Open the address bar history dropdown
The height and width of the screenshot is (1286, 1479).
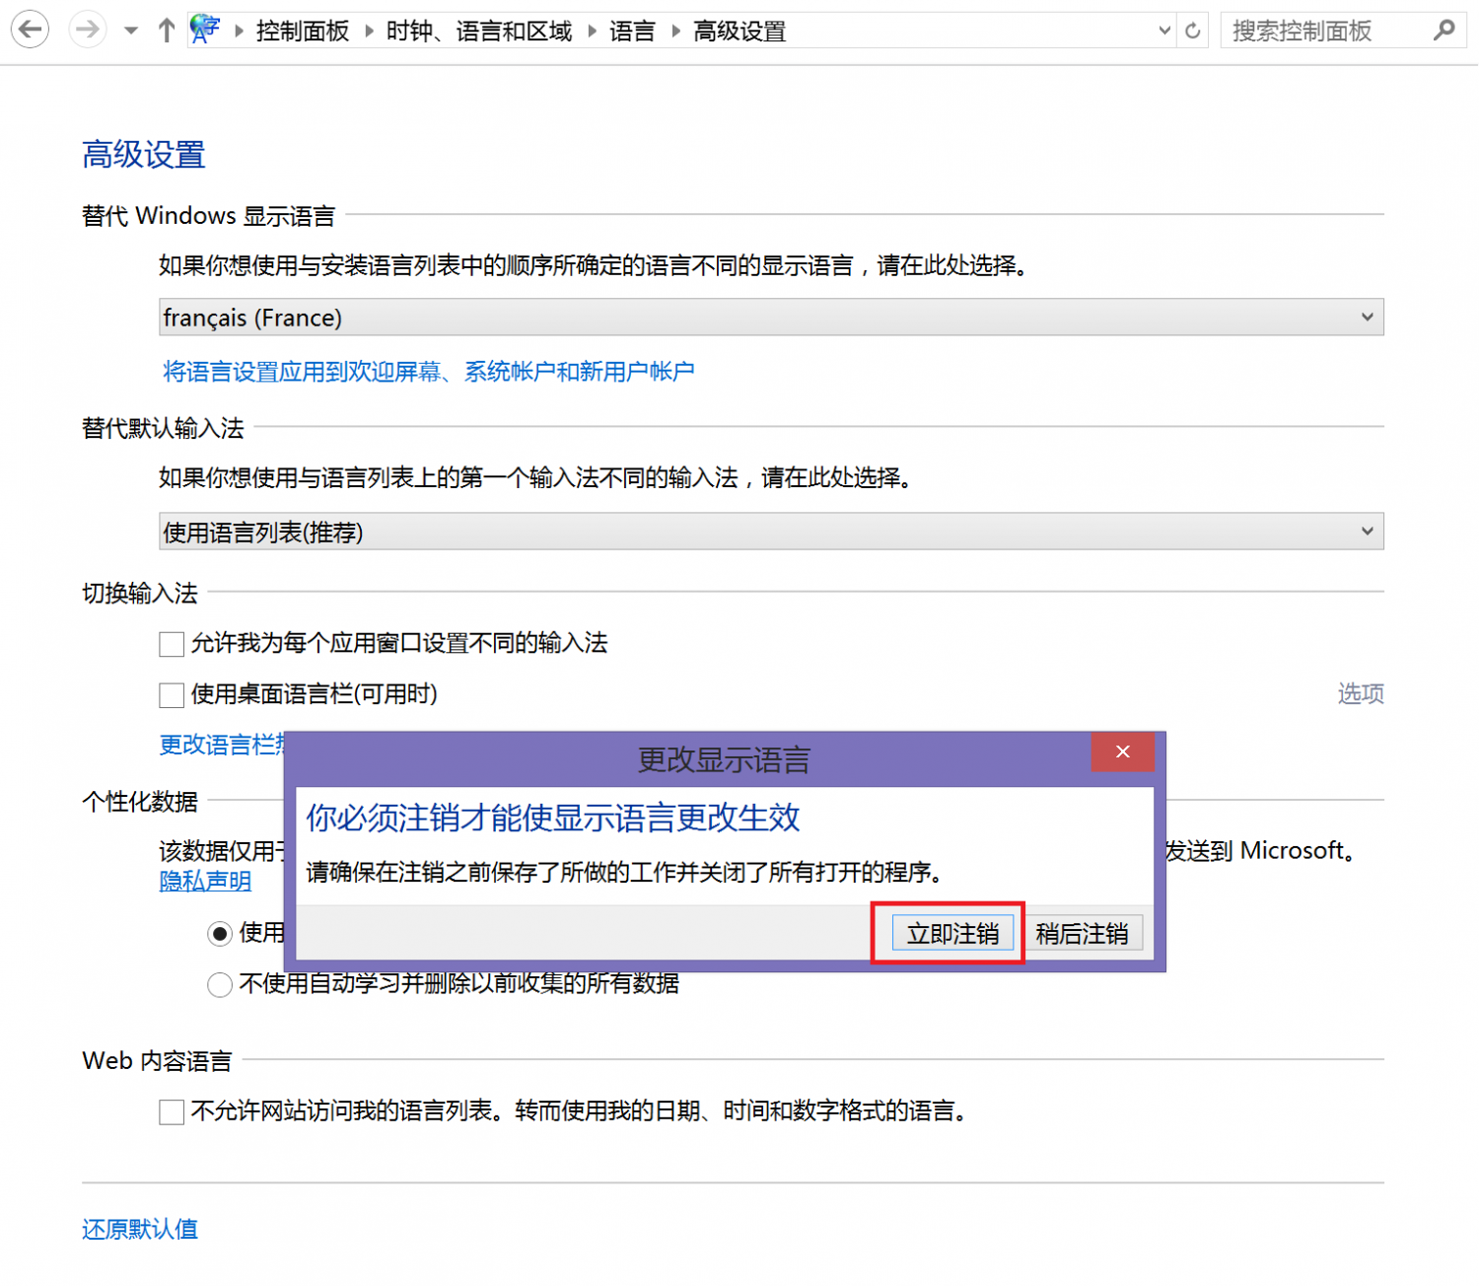(1164, 31)
